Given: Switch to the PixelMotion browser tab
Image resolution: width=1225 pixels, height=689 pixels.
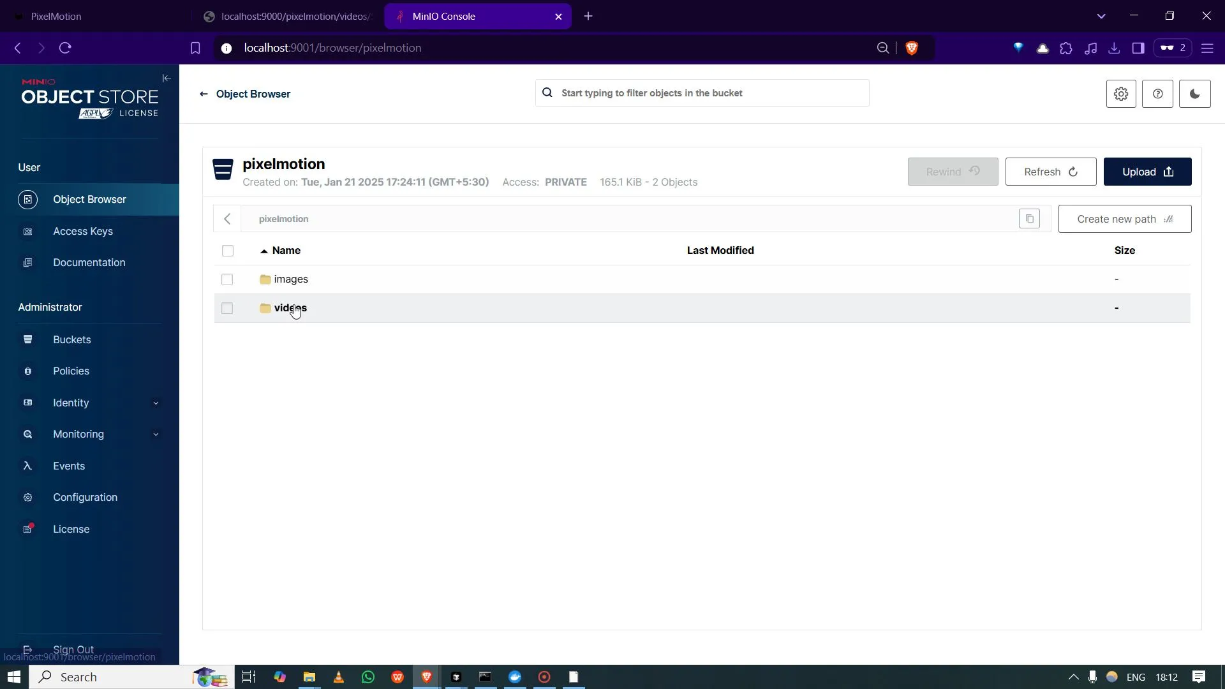Looking at the screenshot, I should coord(96,17).
